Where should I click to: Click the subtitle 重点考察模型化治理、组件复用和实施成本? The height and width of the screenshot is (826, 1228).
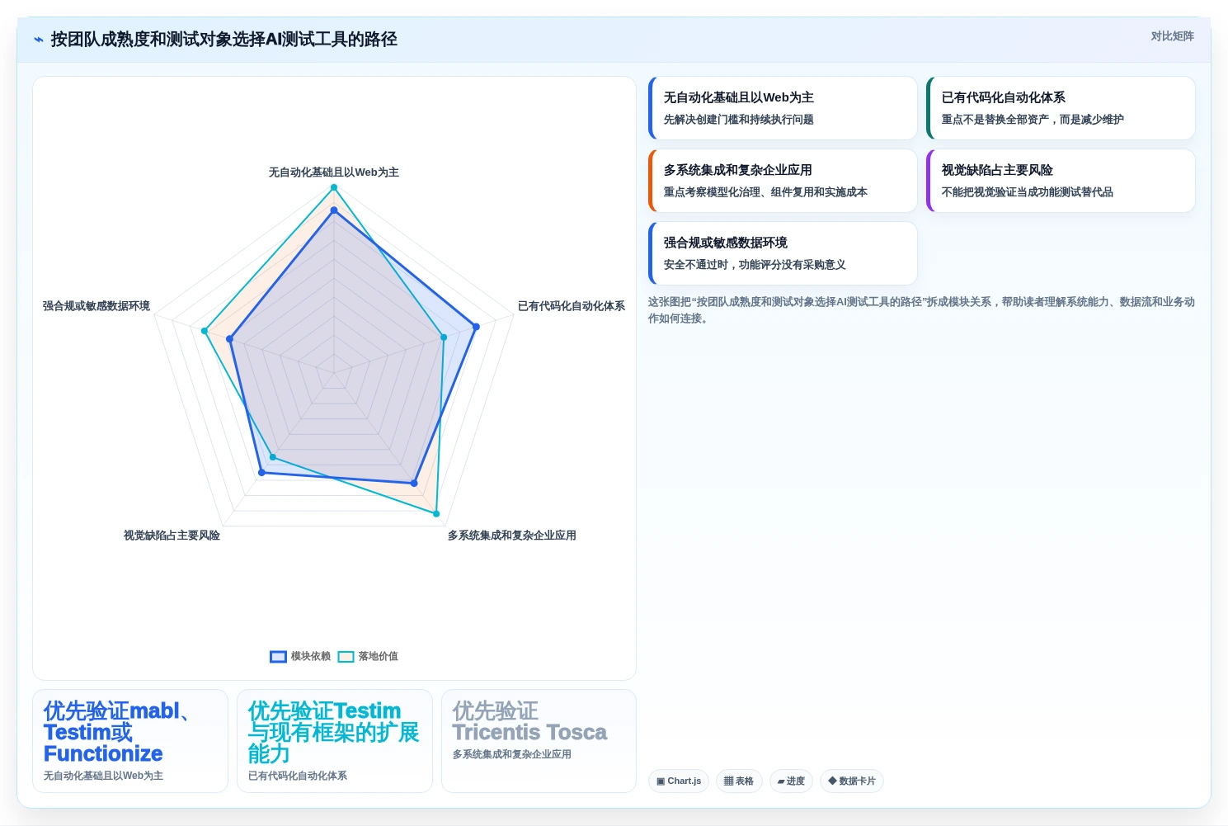765,192
